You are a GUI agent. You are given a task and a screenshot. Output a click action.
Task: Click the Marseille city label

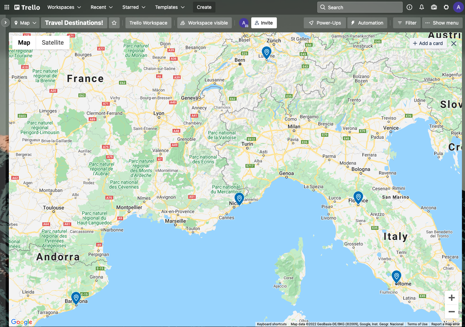(176, 221)
